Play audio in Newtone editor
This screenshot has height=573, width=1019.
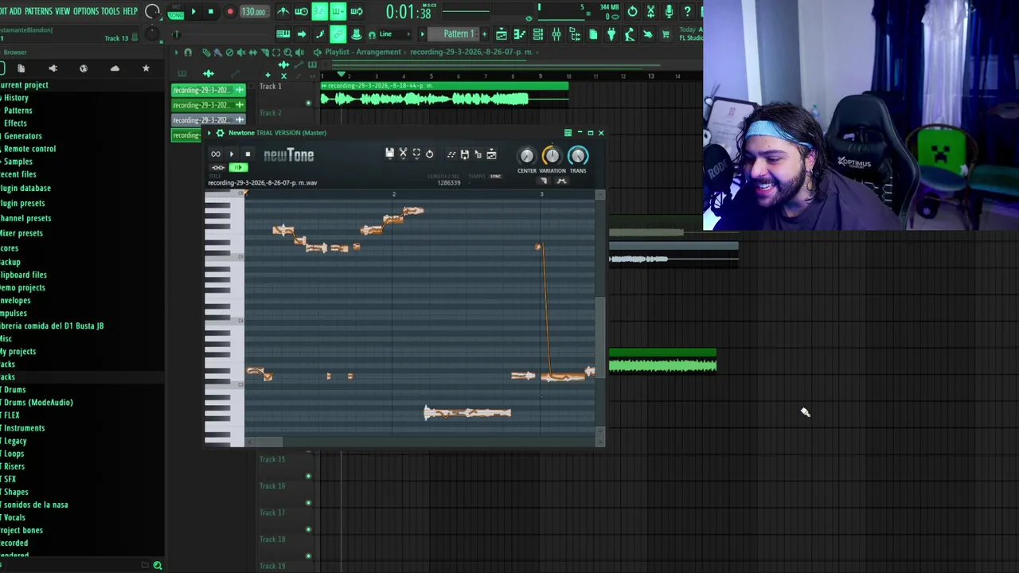[232, 154]
